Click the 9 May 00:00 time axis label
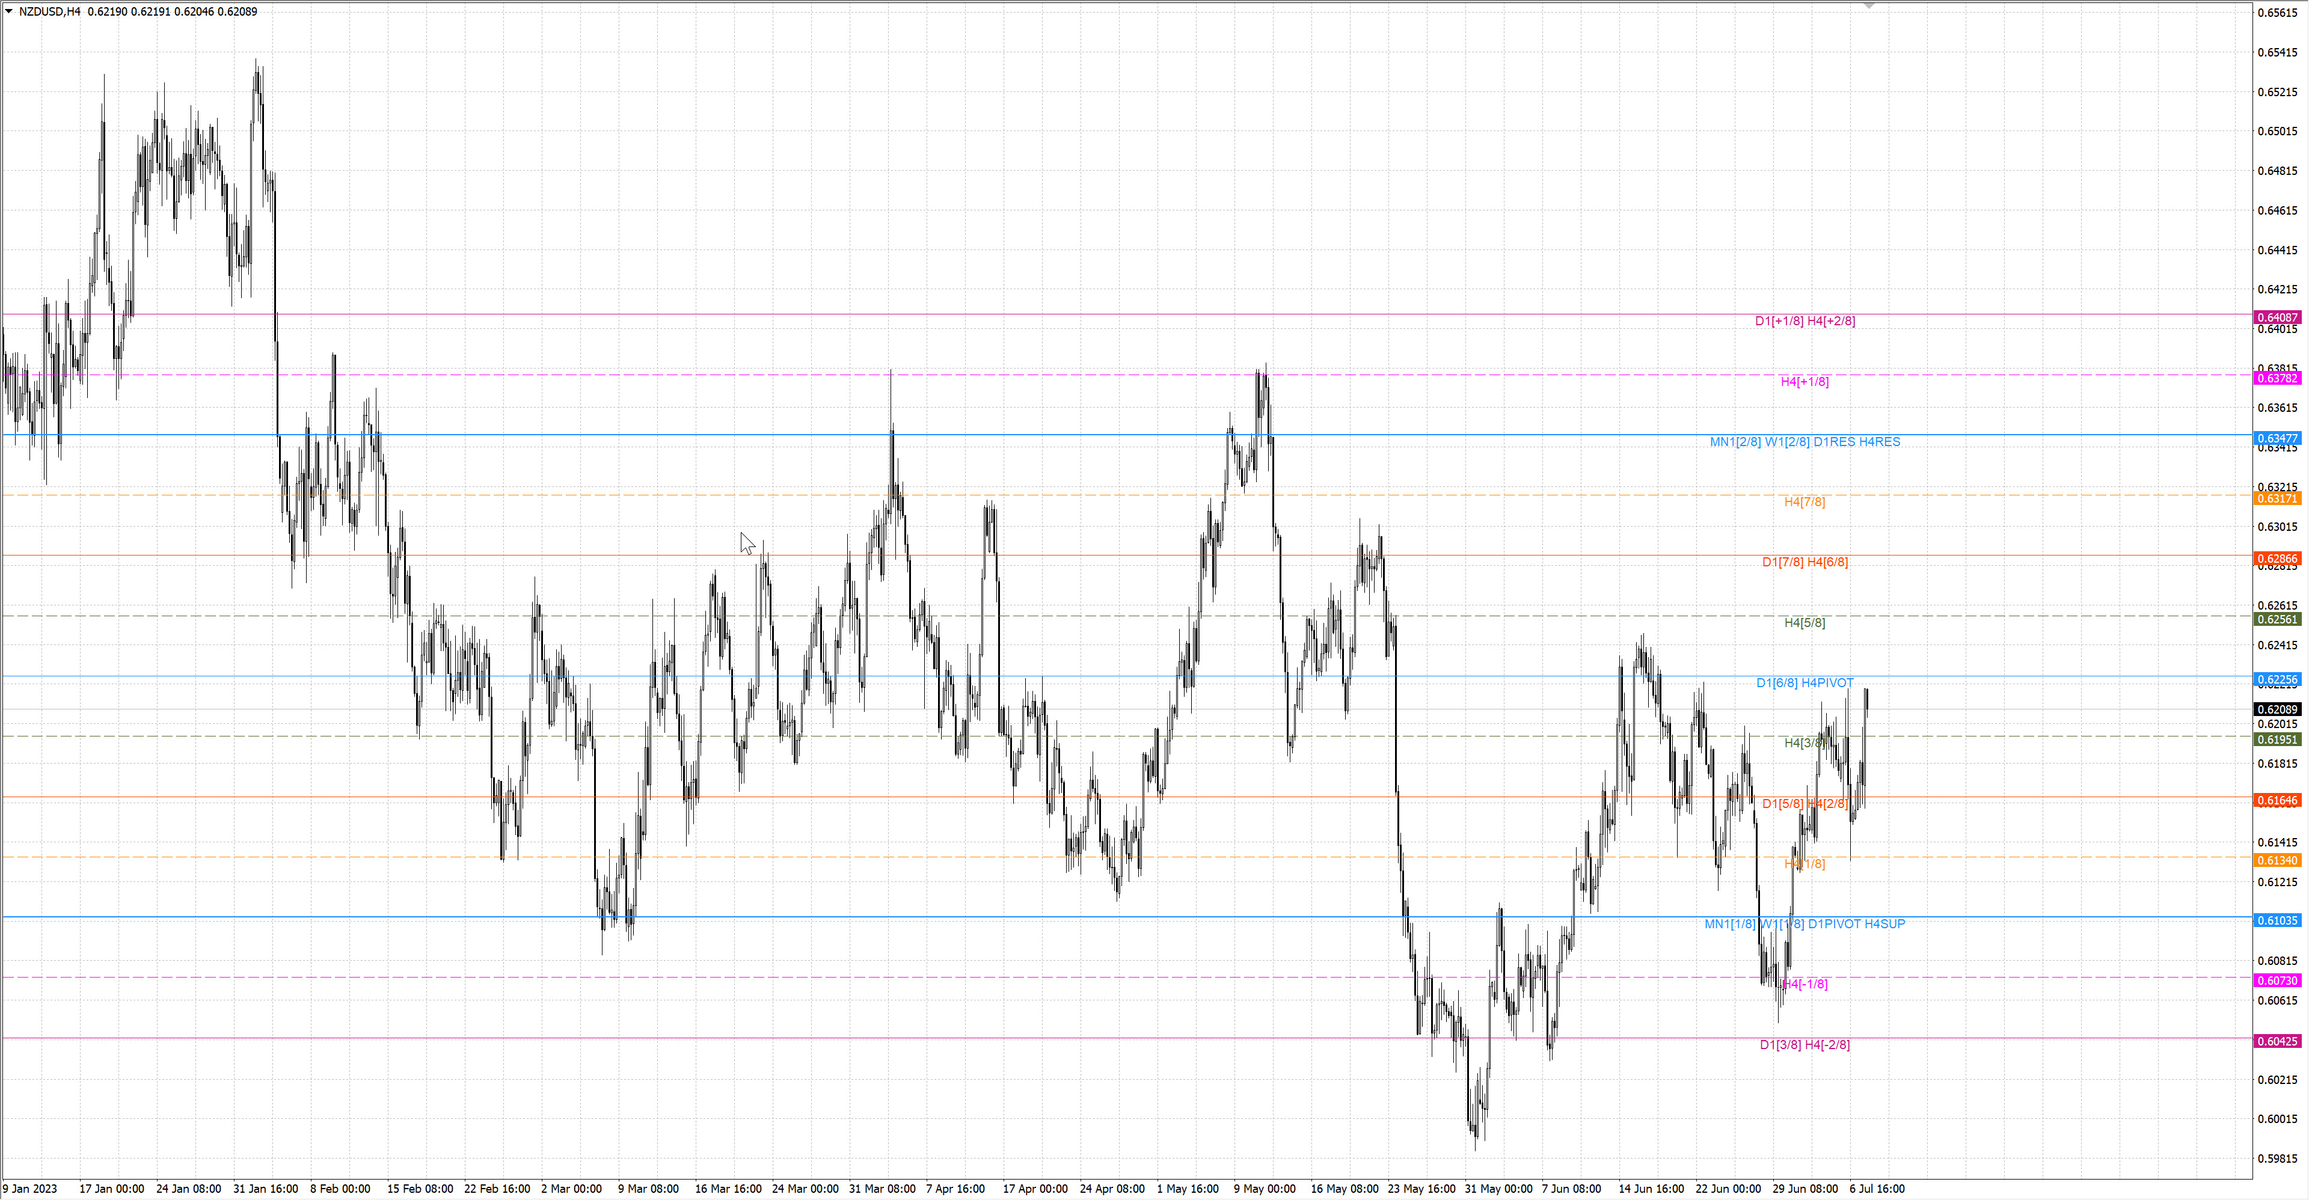 [1264, 1189]
